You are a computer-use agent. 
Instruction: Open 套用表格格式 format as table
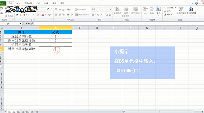coord(126,12)
